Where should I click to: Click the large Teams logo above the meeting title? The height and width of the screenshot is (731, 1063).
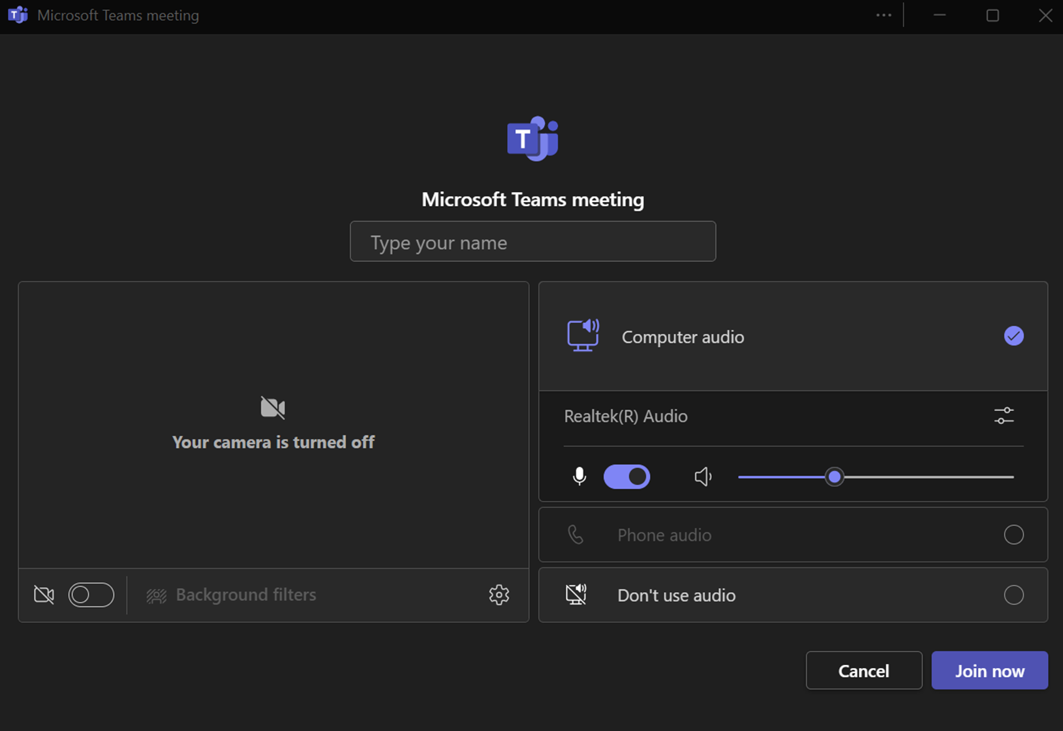532,138
